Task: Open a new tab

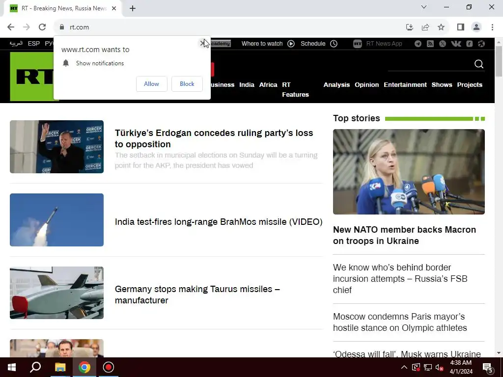Action: 133,8
